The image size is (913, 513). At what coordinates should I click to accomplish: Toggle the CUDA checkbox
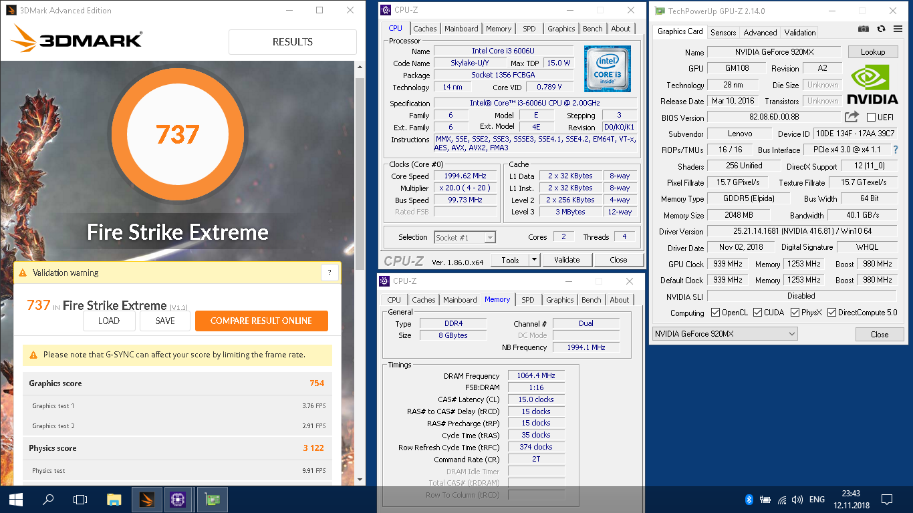pos(757,312)
